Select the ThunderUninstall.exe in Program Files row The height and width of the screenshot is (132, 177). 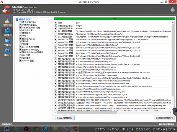coord(113,84)
